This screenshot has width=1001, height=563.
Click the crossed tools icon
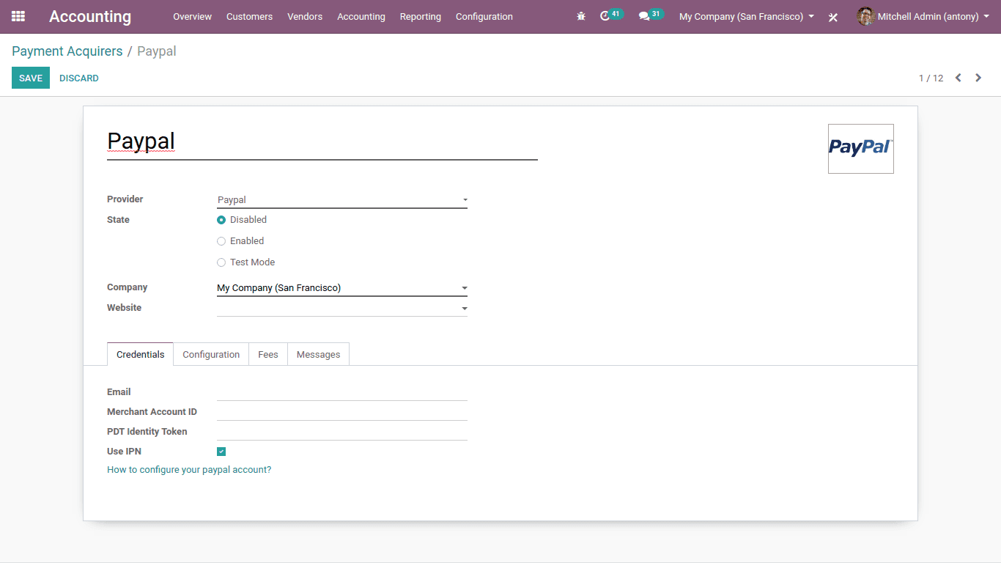point(833,17)
